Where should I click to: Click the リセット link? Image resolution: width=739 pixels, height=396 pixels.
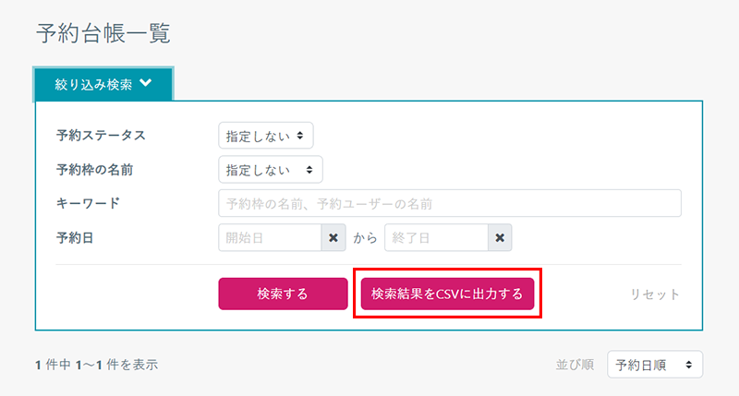pos(655,294)
